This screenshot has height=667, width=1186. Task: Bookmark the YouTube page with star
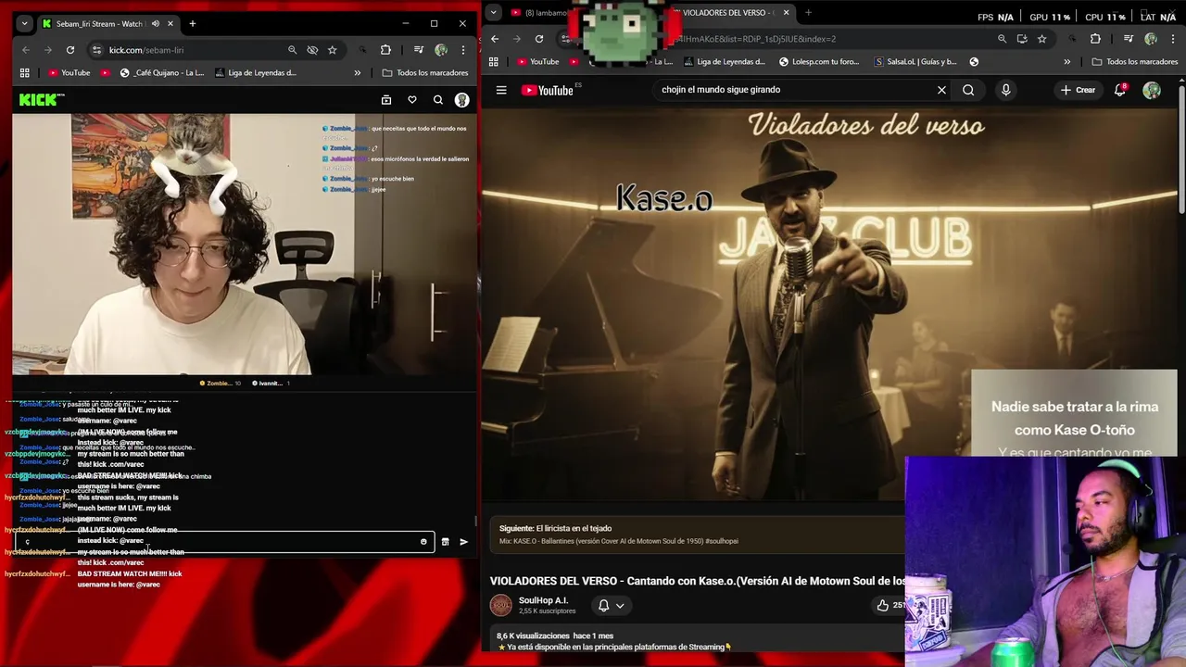1042,39
